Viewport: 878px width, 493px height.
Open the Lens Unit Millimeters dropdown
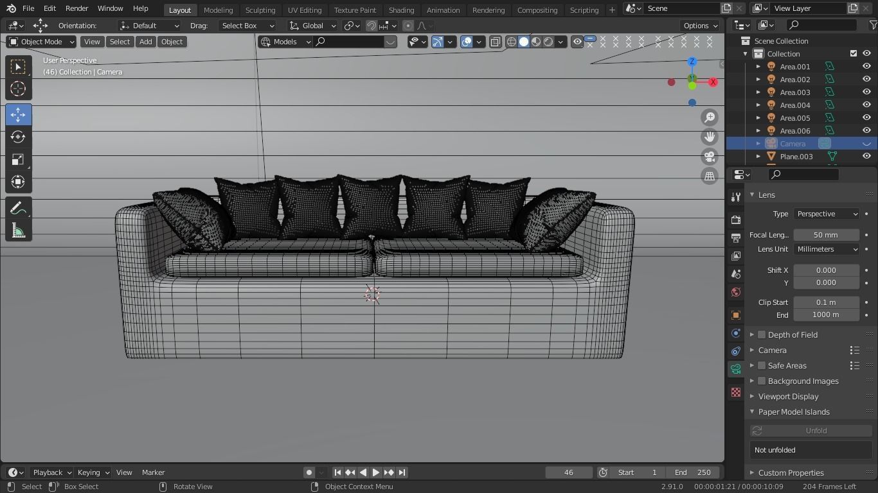click(827, 249)
